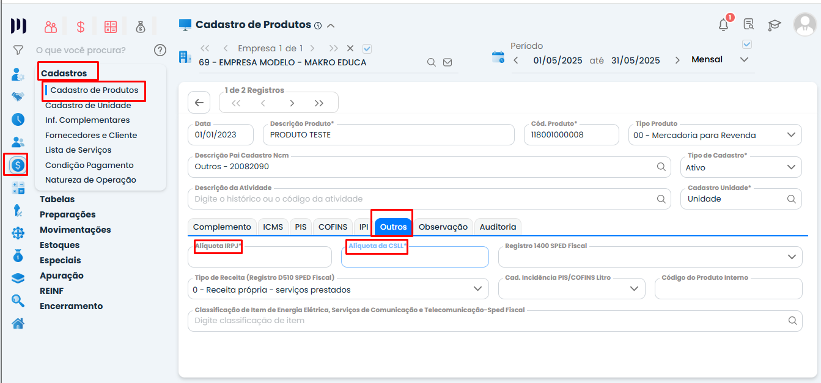Click search icon in Classificação de Item field
This screenshot has width=821, height=383.
tap(792, 320)
